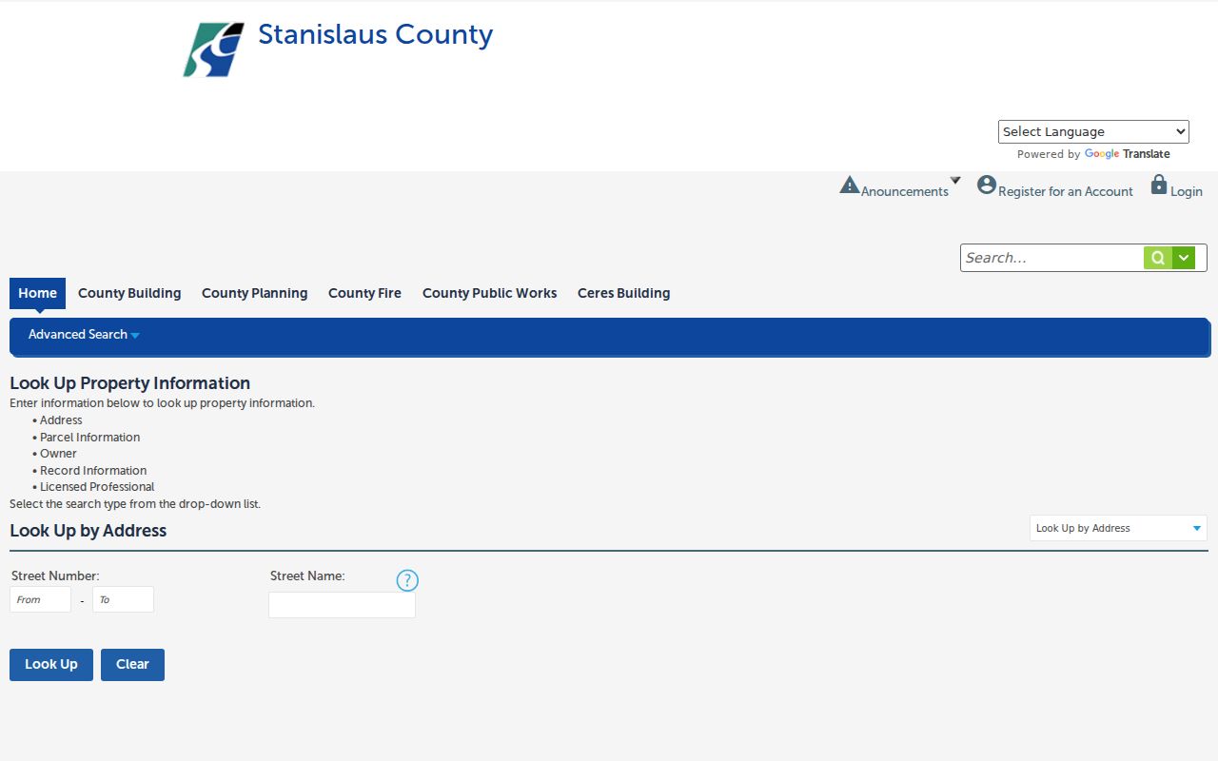The image size is (1218, 761).
Task: Open the County Building tab
Action: click(129, 293)
